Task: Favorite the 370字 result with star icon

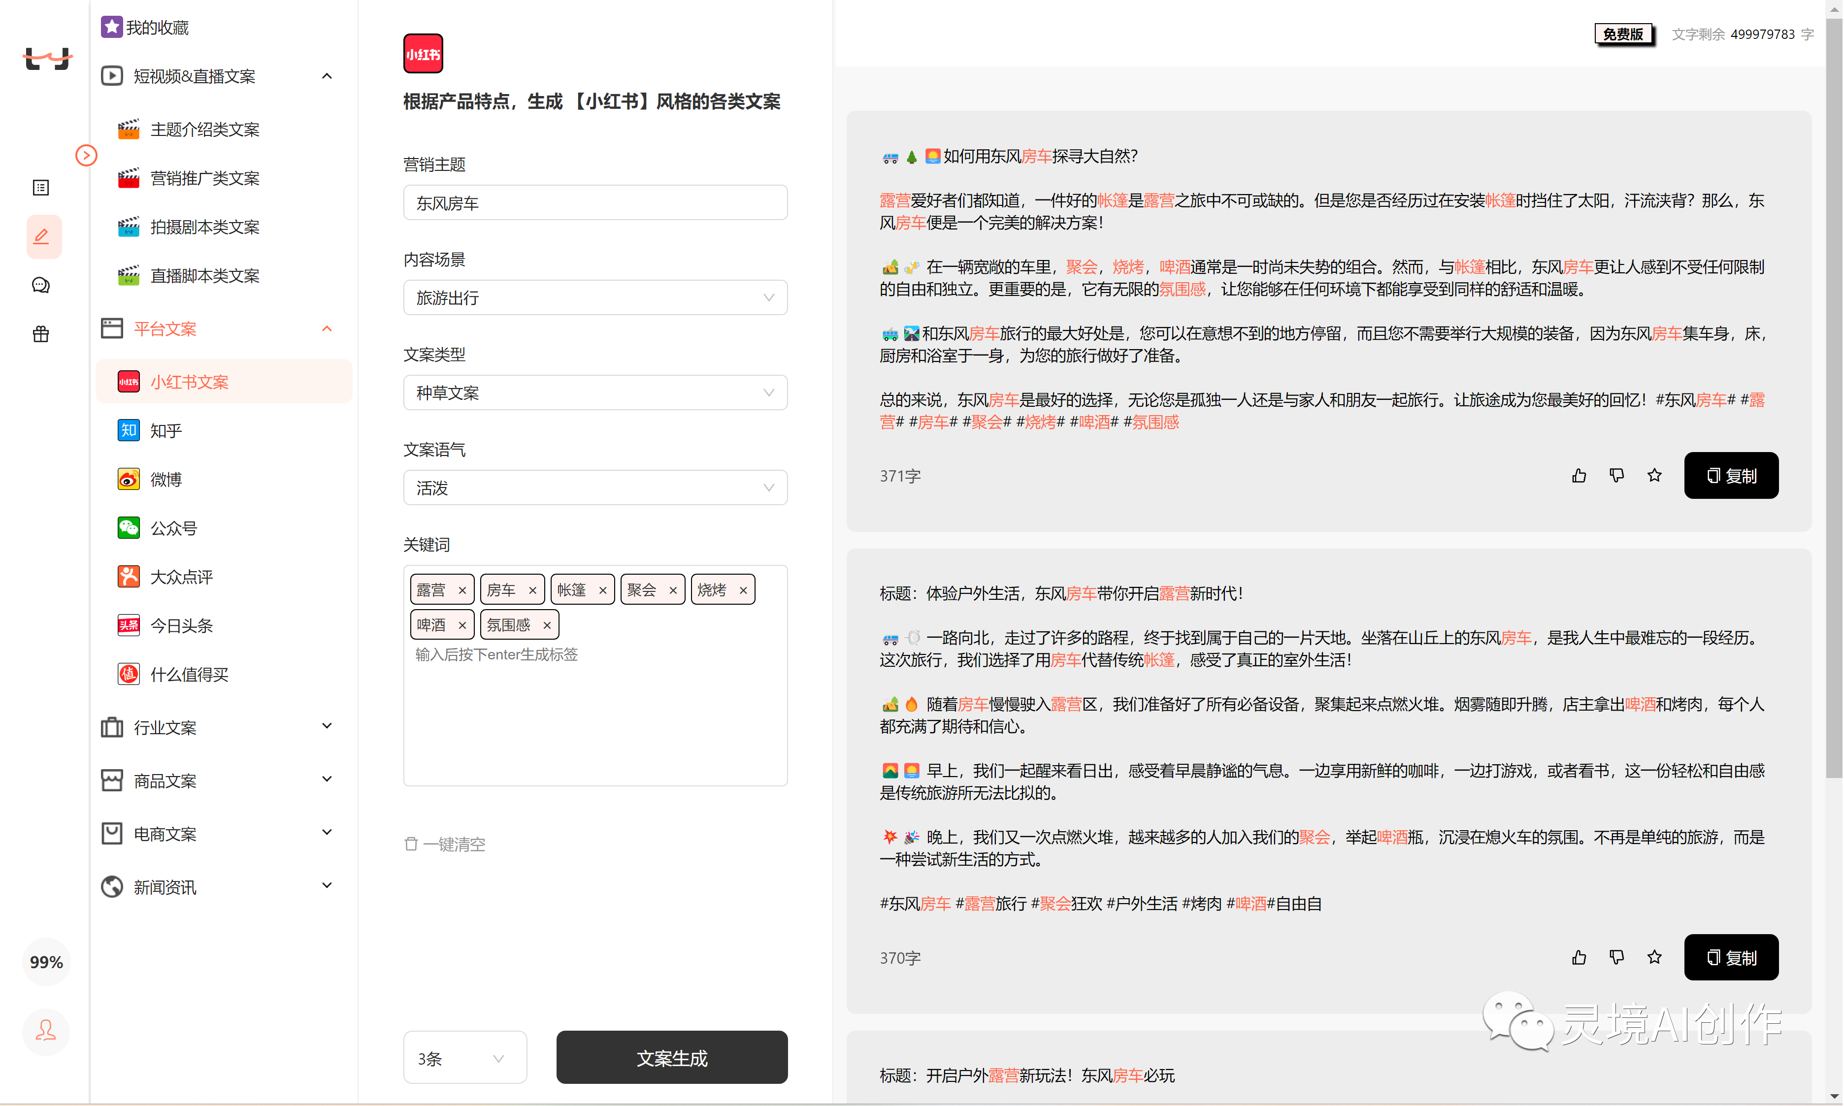Action: (1655, 958)
